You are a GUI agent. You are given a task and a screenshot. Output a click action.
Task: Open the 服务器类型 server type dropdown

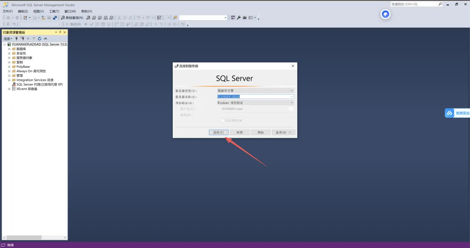(255, 91)
